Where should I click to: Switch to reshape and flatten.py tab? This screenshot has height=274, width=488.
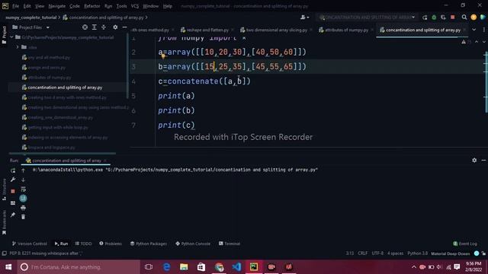point(207,30)
